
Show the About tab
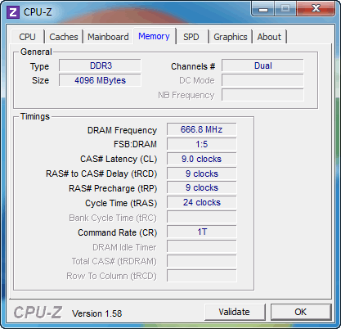(x=269, y=37)
